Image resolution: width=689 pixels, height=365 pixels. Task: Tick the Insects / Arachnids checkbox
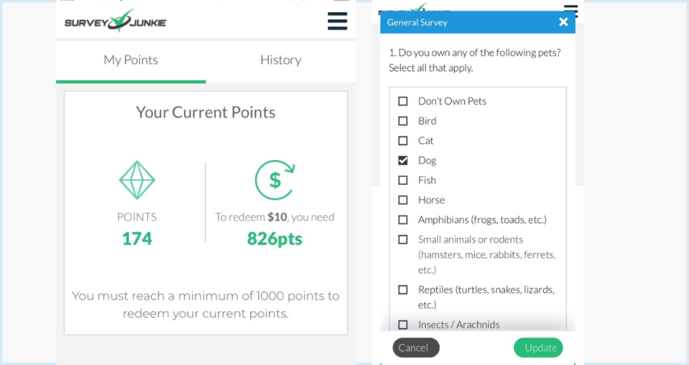(x=403, y=325)
